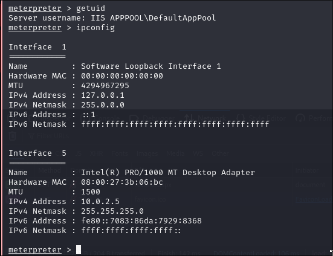333x256 pixels.
Task: Enable the Media request filter
Action: click(x=175, y=153)
